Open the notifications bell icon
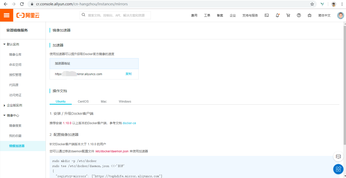This screenshot has height=178, width=346. 277,15
